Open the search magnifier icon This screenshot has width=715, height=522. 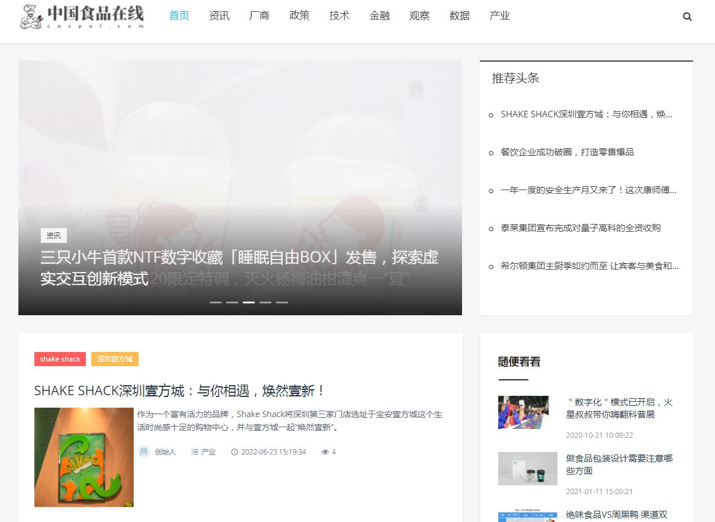pyautogui.click(x=687, y=17)
